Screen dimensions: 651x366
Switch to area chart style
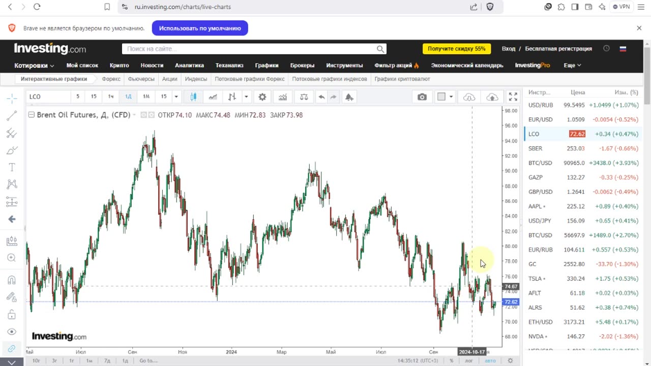[213, 97]
